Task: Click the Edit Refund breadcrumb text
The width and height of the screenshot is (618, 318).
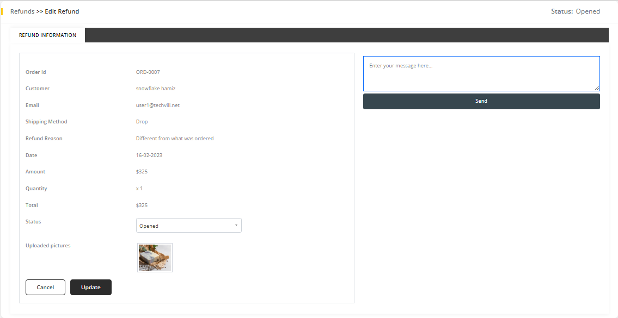Action: [62, 11]
